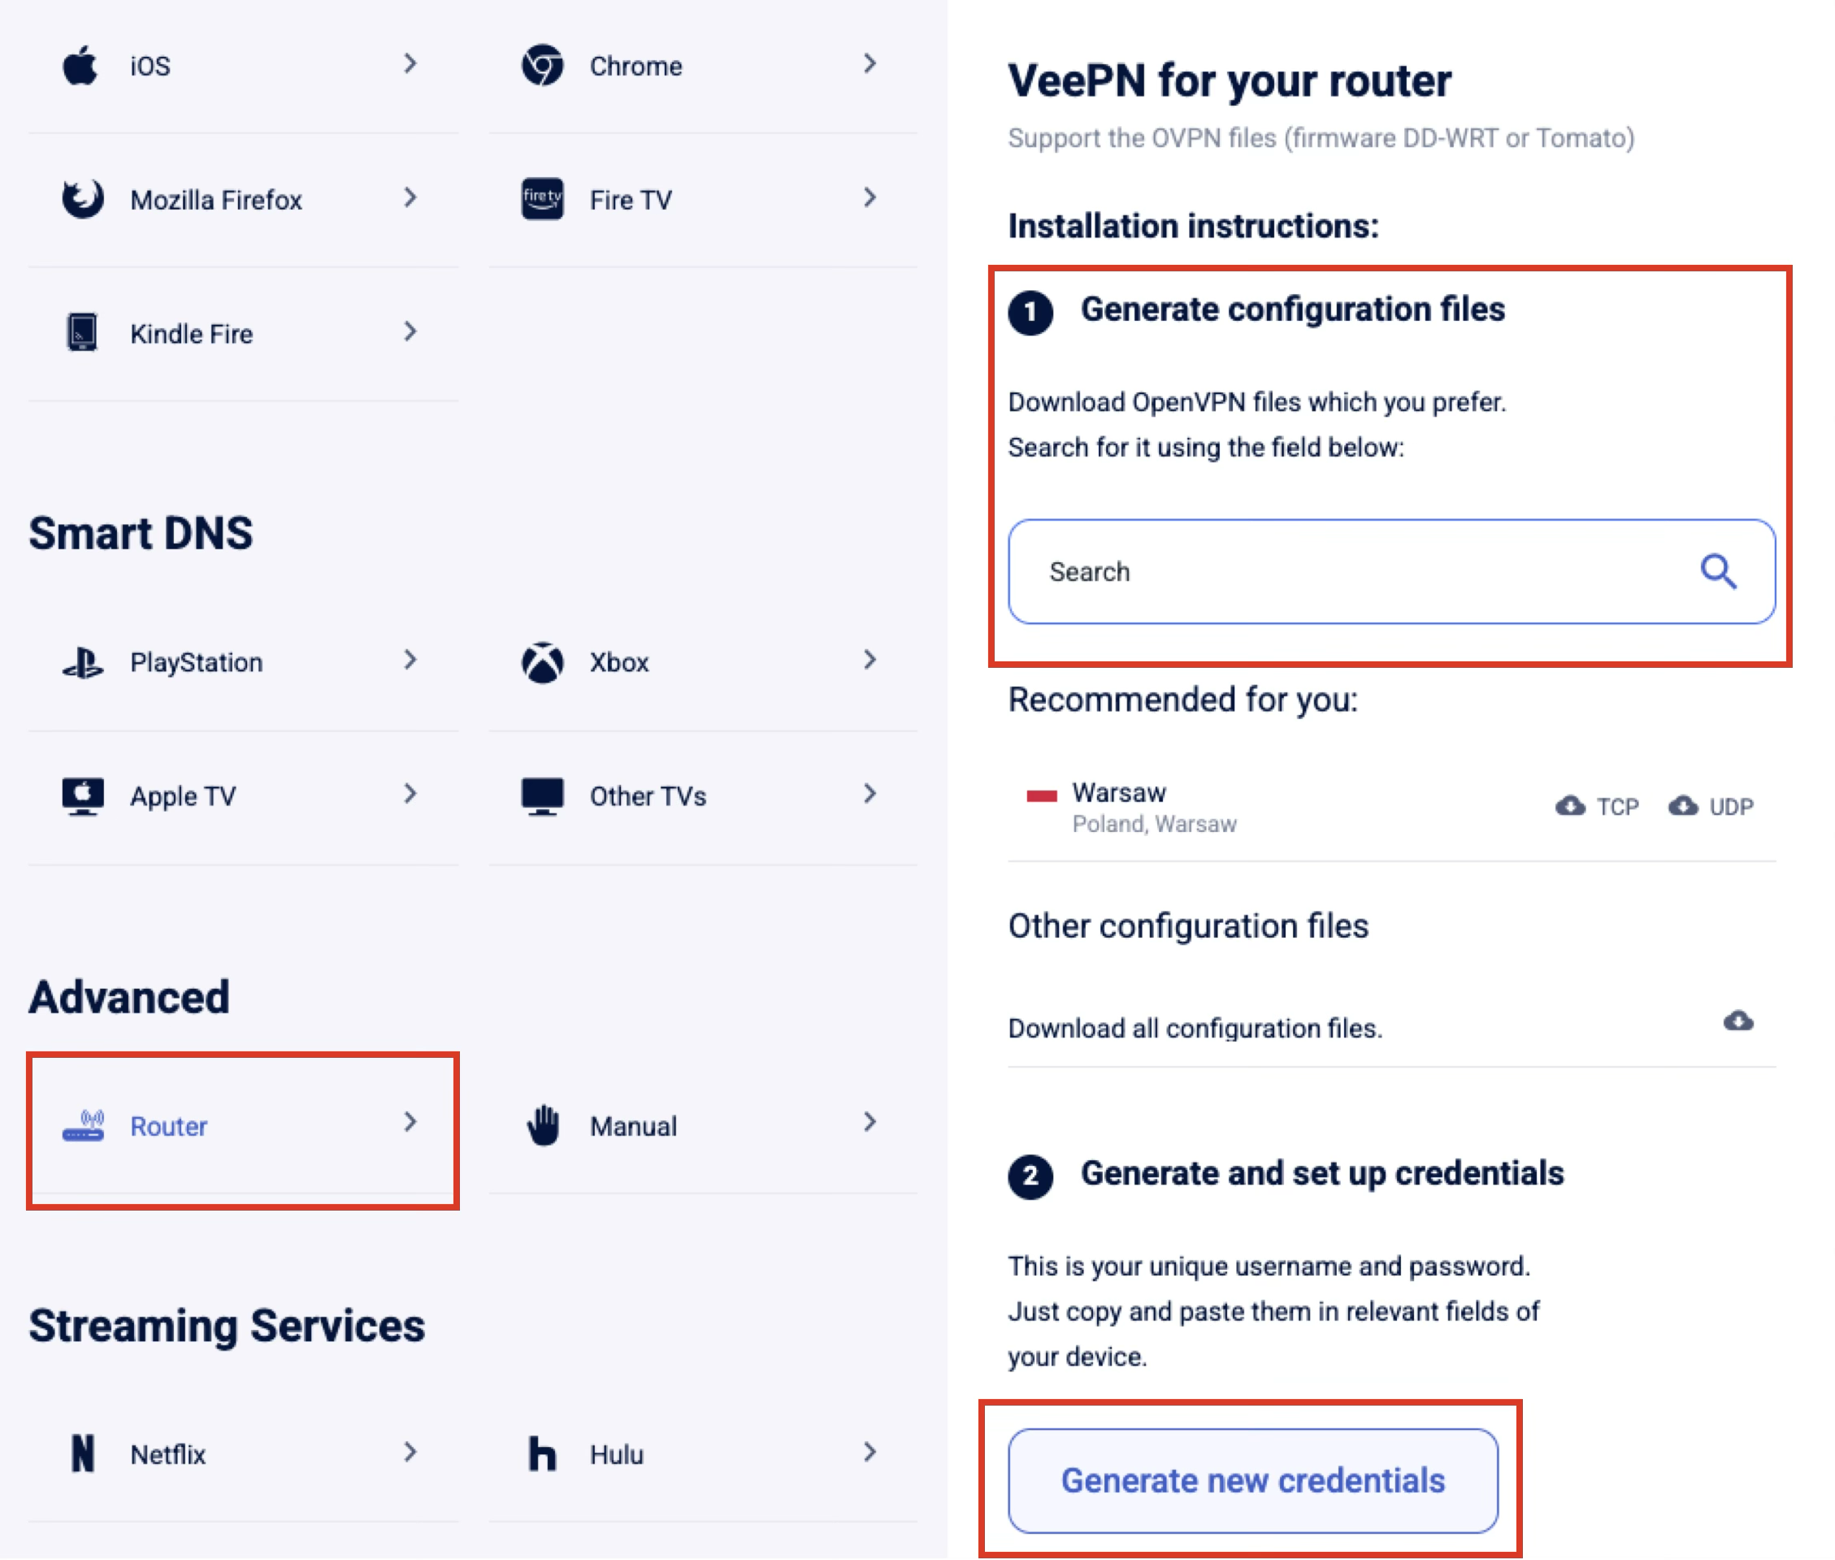Screen dimensions: 1835x1560
Task: Select the iOS Apple icon
Action: coord(80,63)
